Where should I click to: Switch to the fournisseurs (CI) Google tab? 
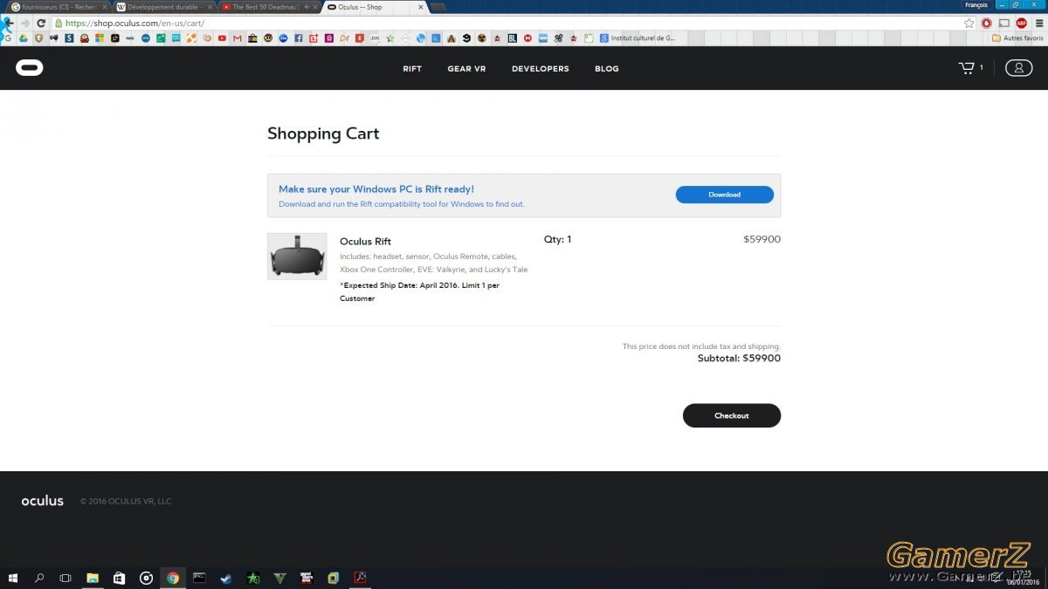[x=58, y=7]
